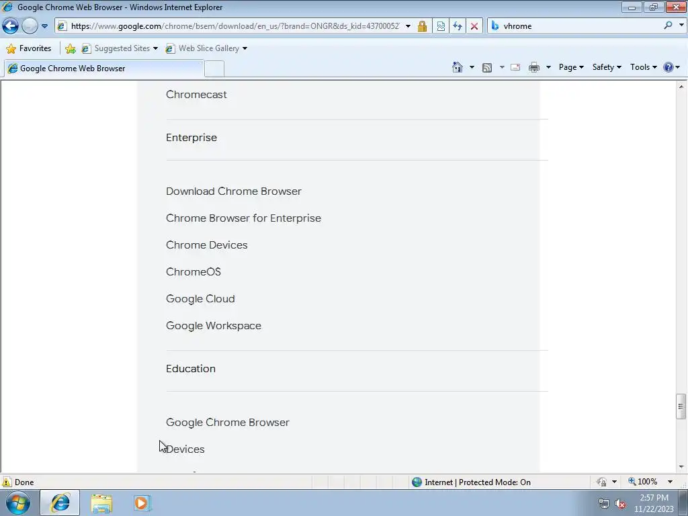Image resolution: width=688 pixels, height=516 pixels.
Task: Click the Chromecast link
Action: tap(196, 94)
